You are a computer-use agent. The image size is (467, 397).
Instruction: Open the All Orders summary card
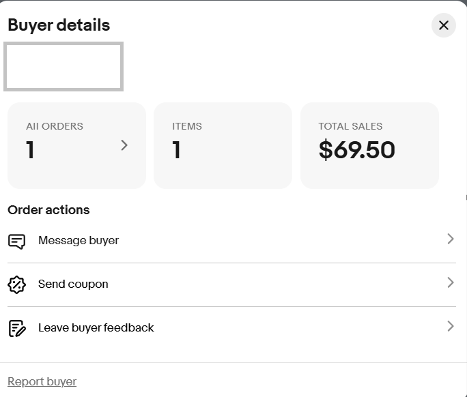[76, 145]
